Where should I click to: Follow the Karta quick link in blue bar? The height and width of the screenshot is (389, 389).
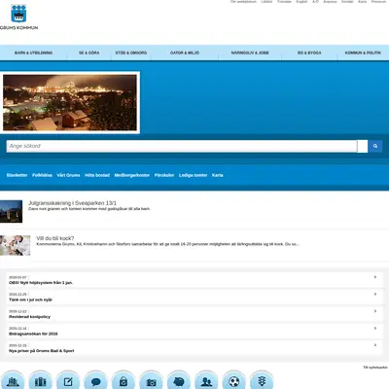coord(218,175)
